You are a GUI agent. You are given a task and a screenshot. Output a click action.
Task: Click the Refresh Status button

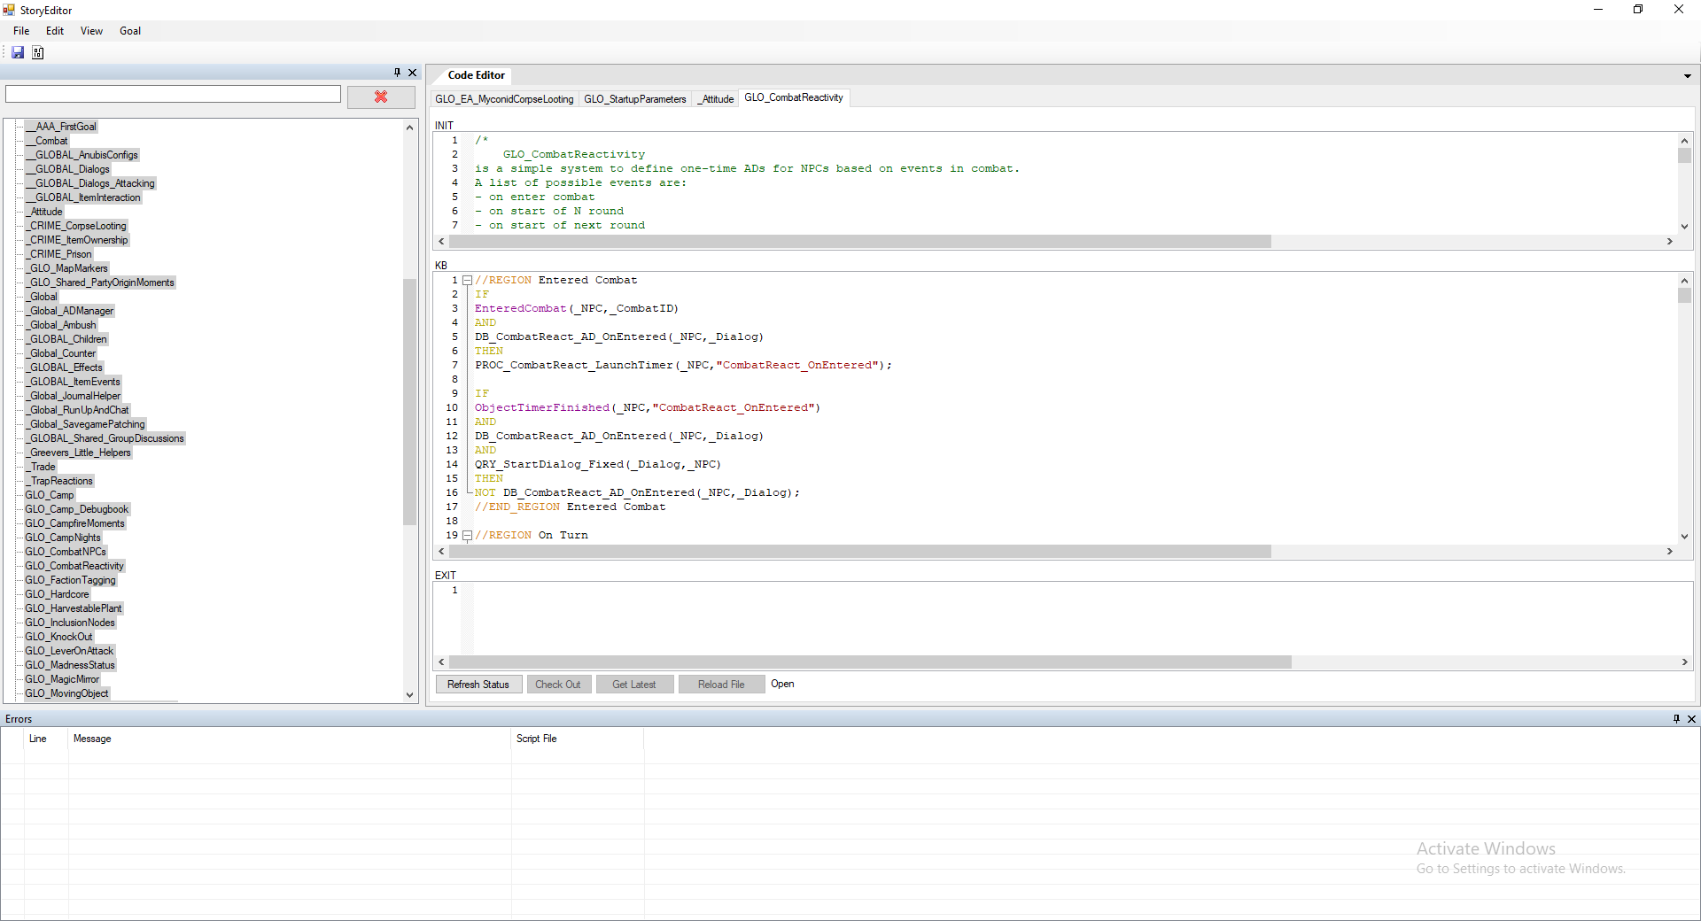pos(478,685)
